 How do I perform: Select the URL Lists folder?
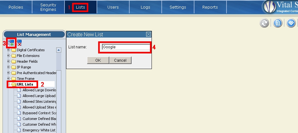25,84
